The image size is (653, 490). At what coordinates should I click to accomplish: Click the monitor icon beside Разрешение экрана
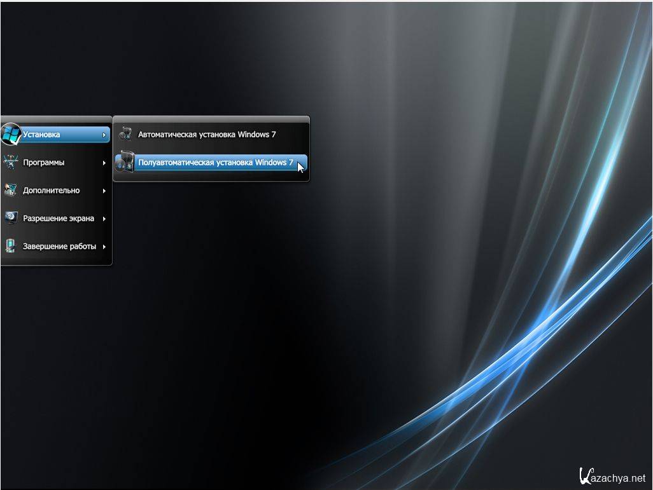[11, 218]
